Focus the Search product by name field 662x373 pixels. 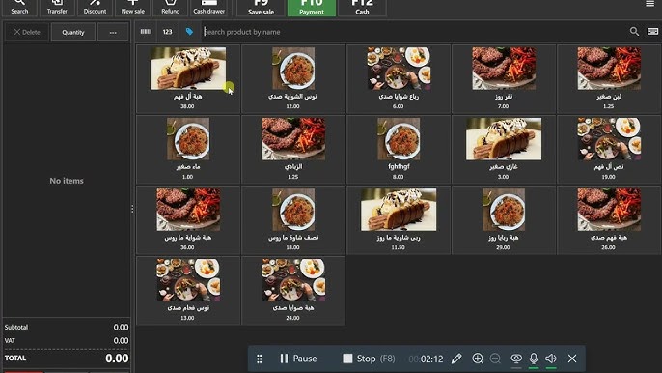click(x=414, y=32)
